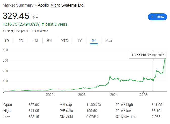Click the Low value 322.15

pyautogui.click(x=34, y=117)
